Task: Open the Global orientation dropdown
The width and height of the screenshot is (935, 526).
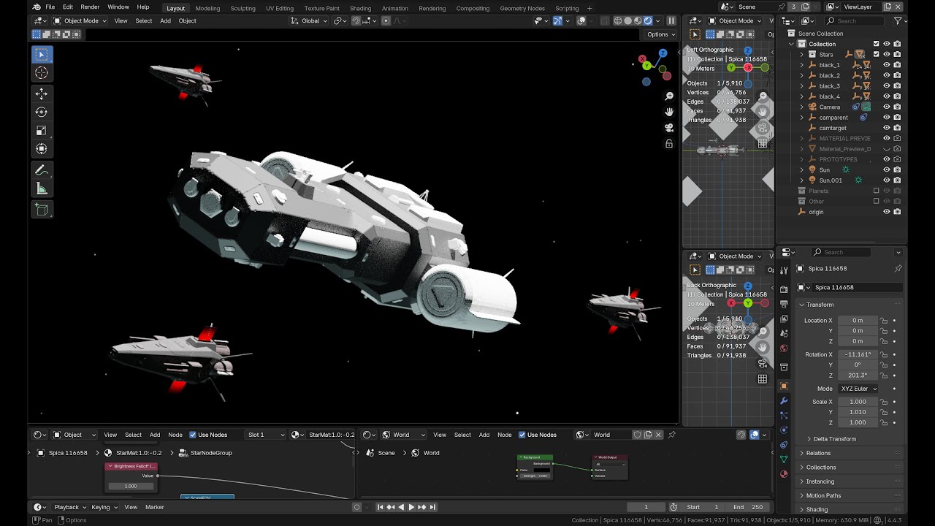Action: coord(310,20)
